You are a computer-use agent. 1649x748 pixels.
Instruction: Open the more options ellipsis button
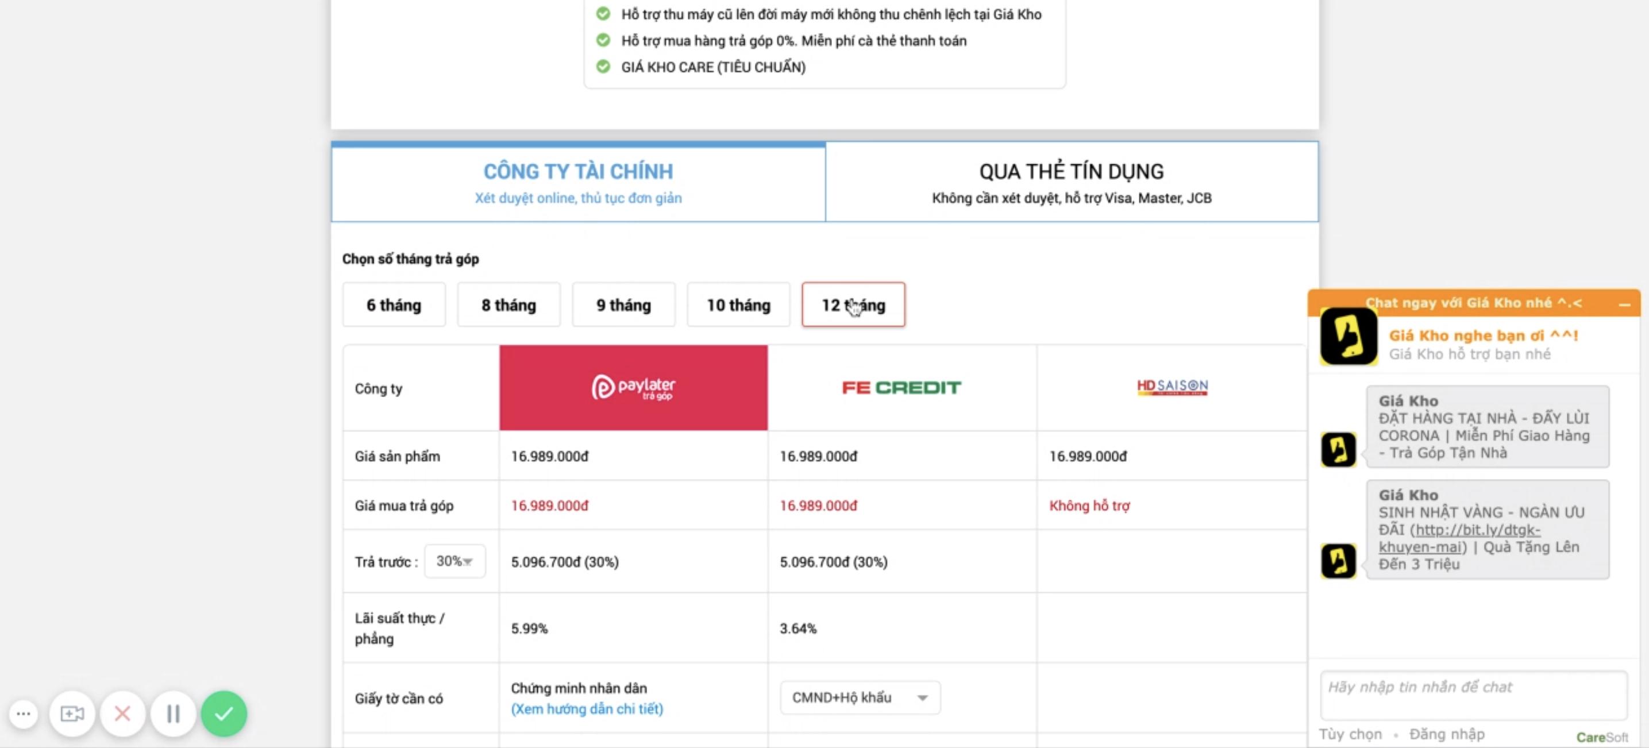24,714
